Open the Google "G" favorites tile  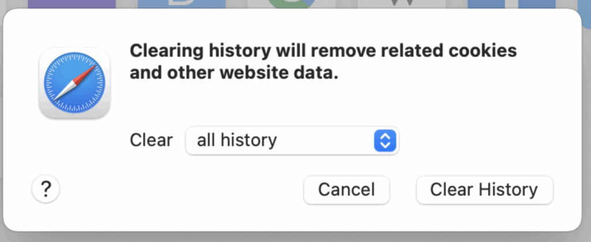tap(291, 4)
